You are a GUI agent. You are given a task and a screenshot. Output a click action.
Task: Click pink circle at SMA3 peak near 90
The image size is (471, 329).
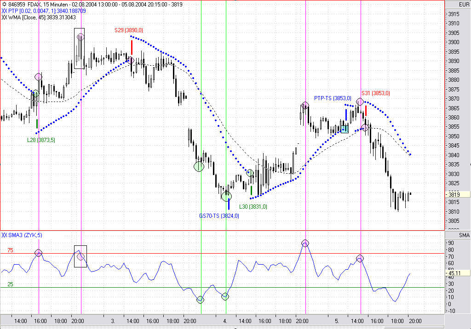tap(305, 243)
